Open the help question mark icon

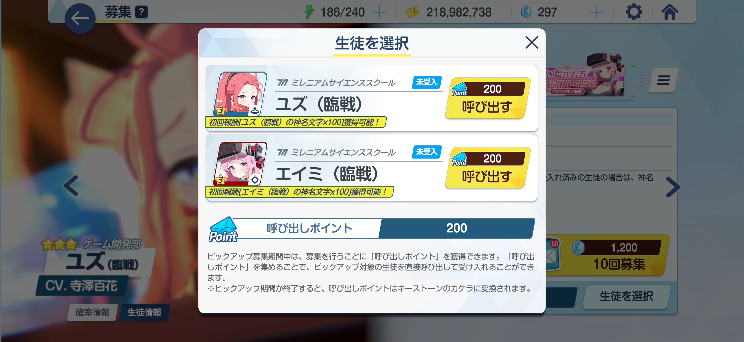[141, 12]
